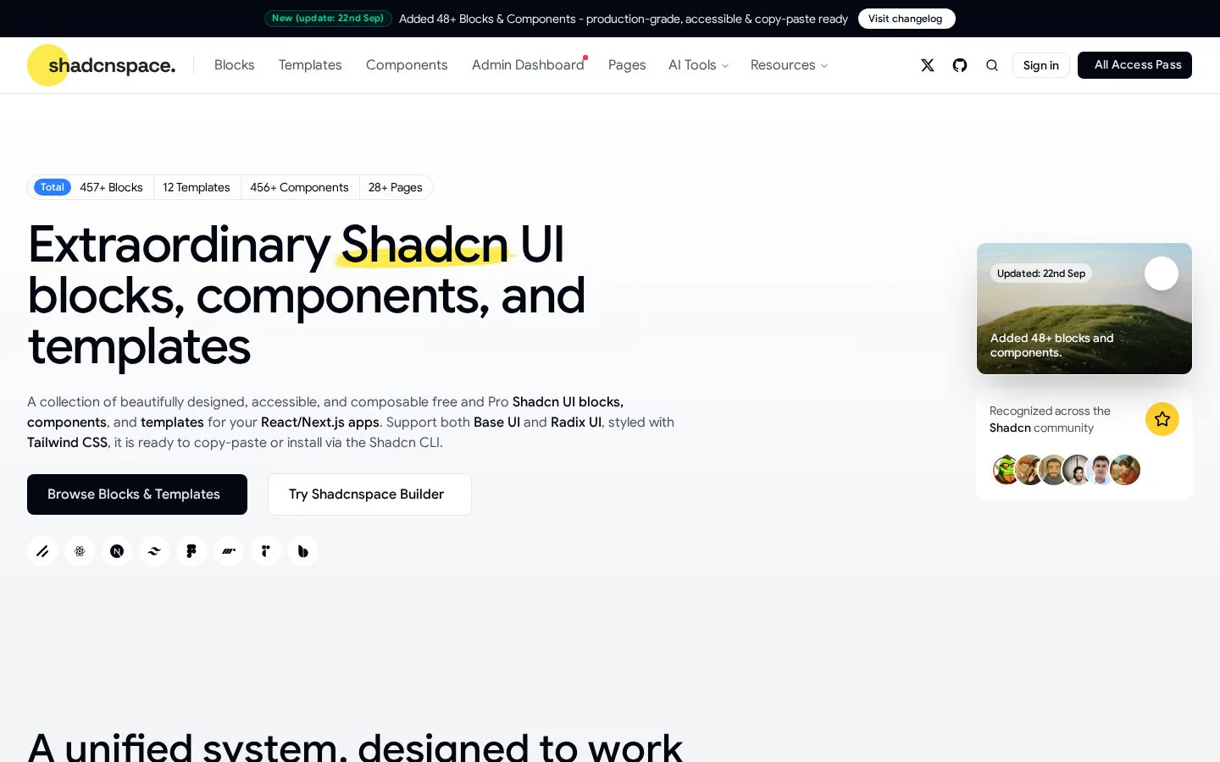
Task: Click the shadcnspace logo
Action: pos(102,65)
